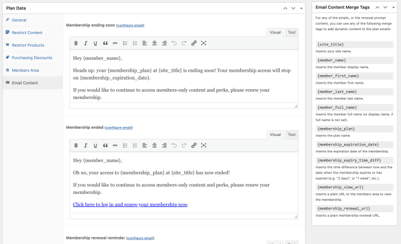
Task: Click the log in and renew membership link
Action: [x=130, y=204]
